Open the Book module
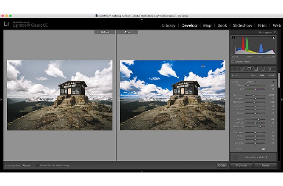 click(x=222, y=25)
